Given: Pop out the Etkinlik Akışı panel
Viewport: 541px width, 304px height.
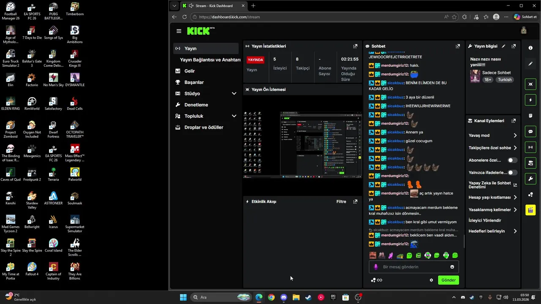Looking at the screenshot, I should point(355,201).
